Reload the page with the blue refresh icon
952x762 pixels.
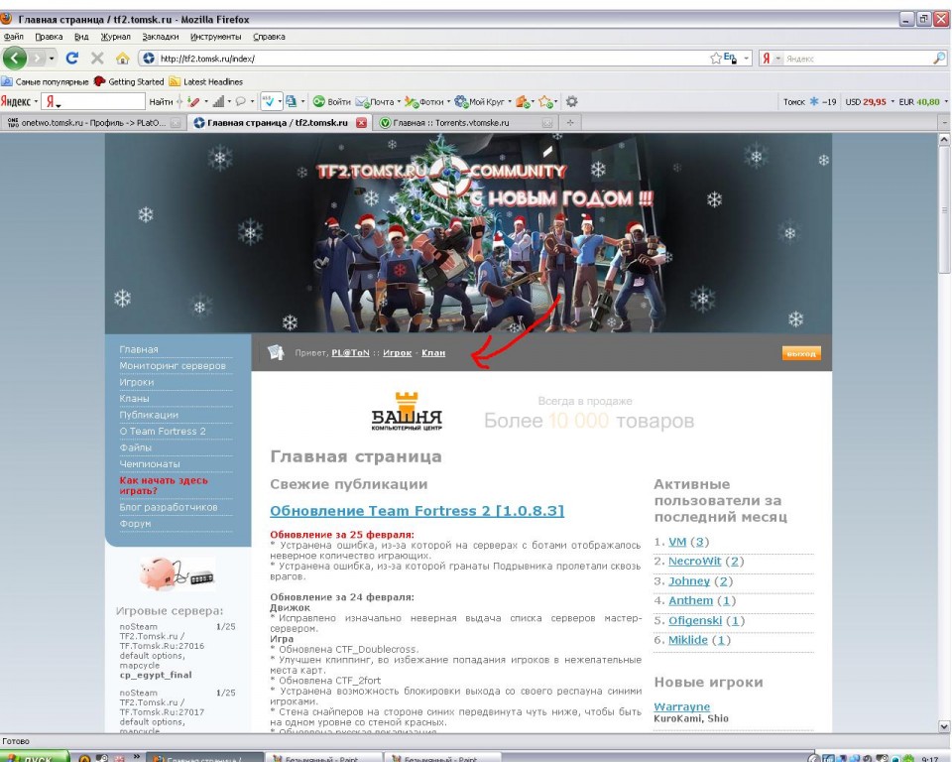pyautogui.click(x=72, y=59)
